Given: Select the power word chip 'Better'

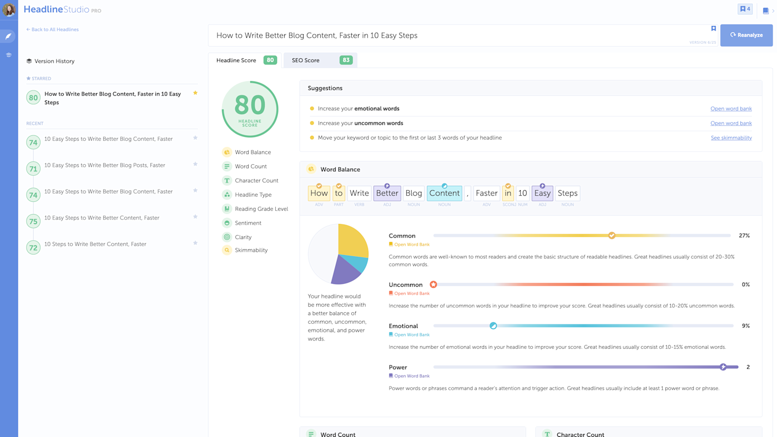Looking at the screenshot, I should click(x=387, y=193).
